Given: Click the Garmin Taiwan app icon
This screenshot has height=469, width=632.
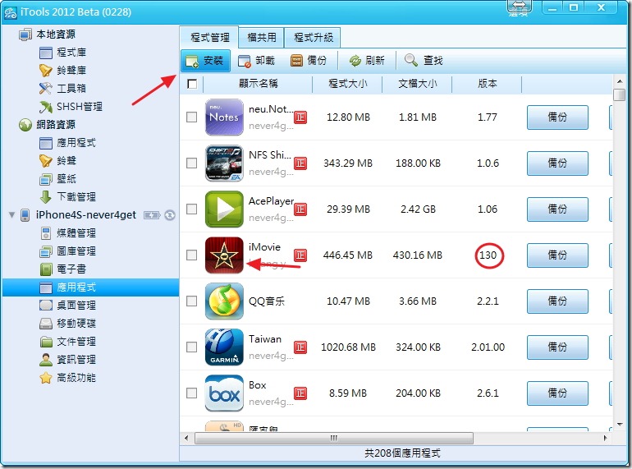Looking at the screenshot, I should pos(224,347).
